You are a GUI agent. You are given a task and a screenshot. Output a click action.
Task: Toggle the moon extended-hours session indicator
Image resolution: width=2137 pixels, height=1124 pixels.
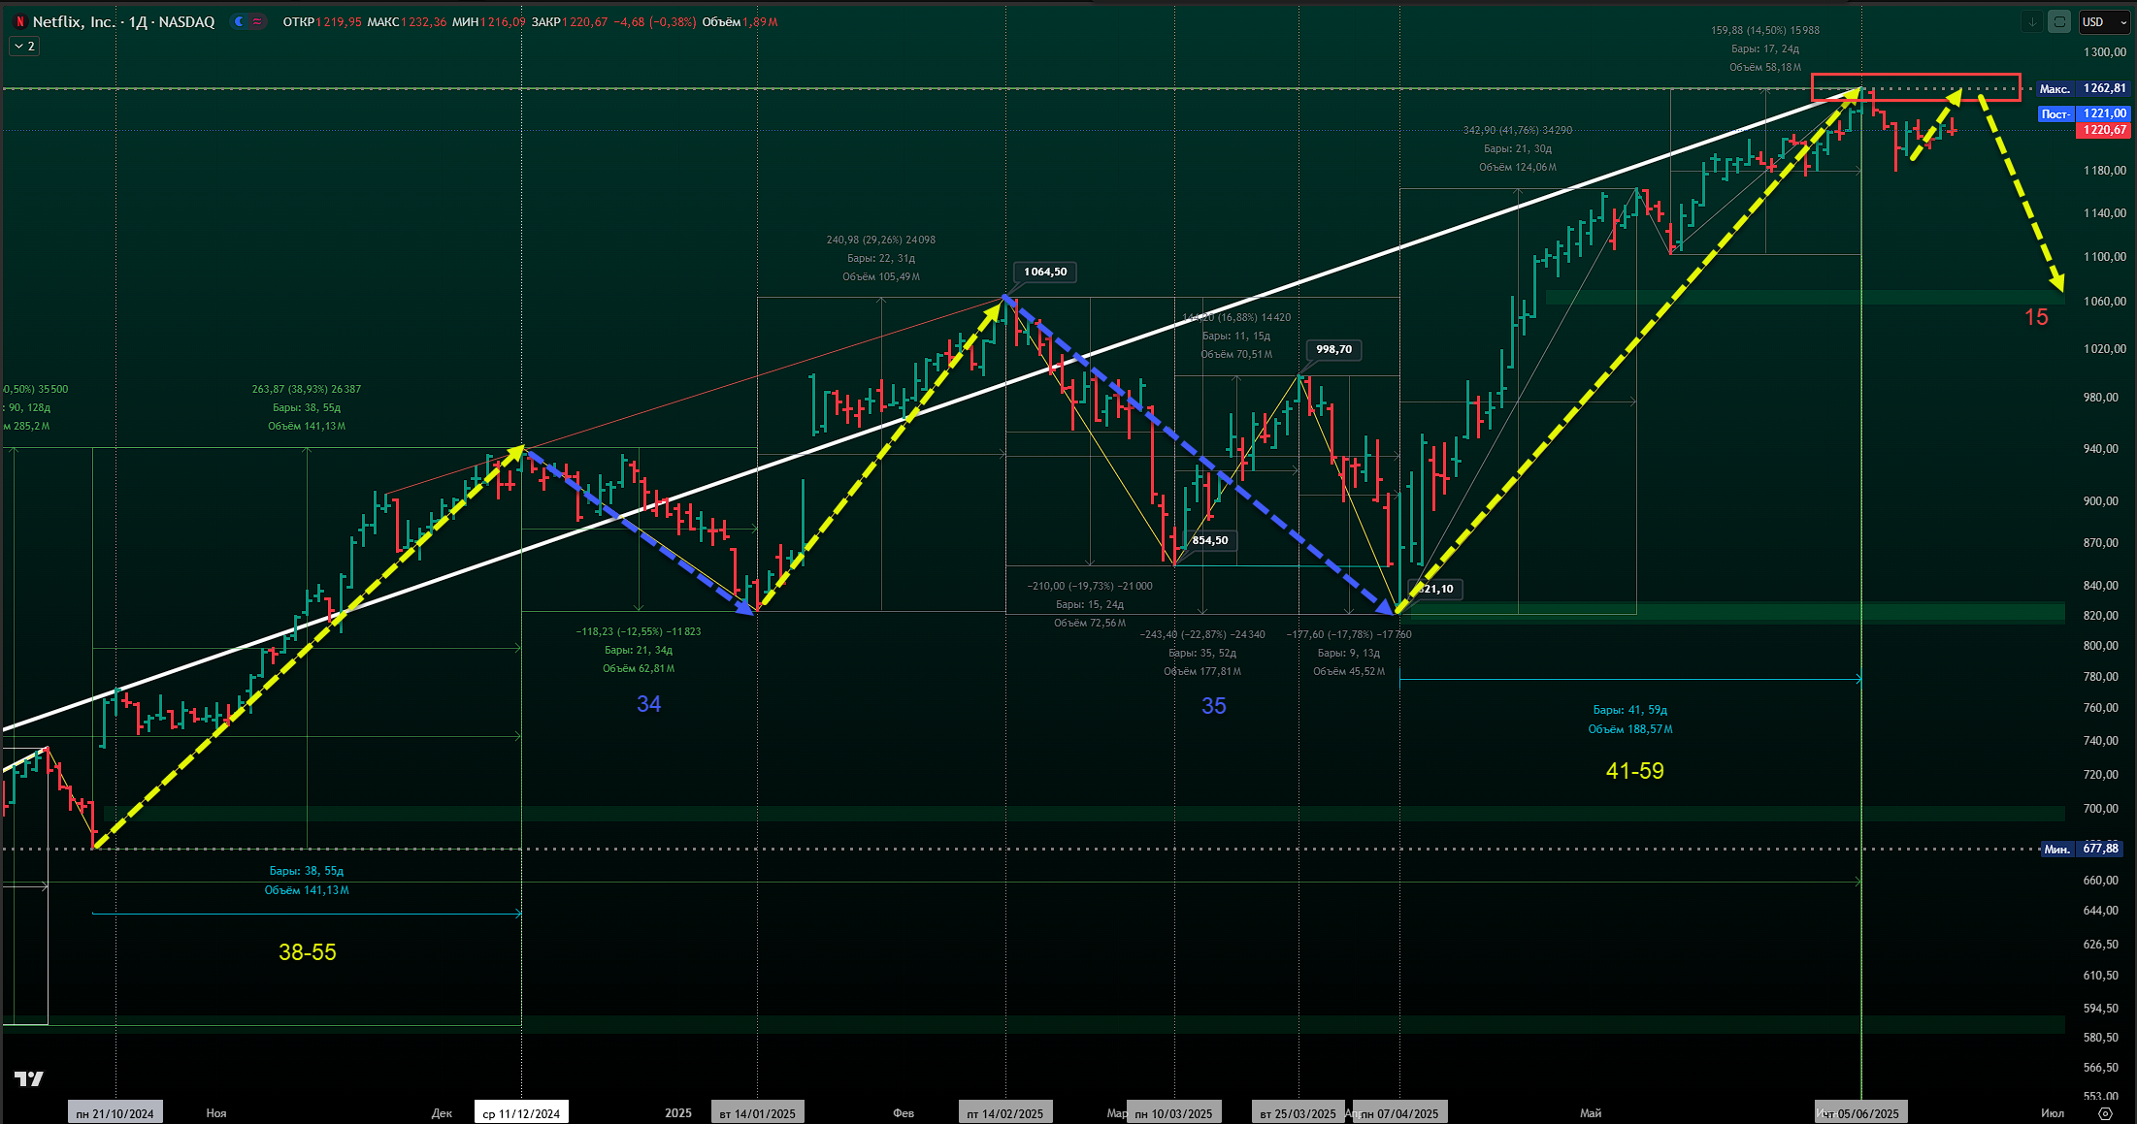[239, 21]
